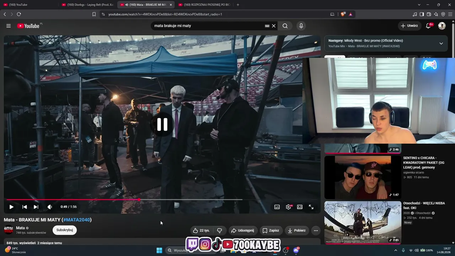Switch player to theater mode

coord(300,207)
